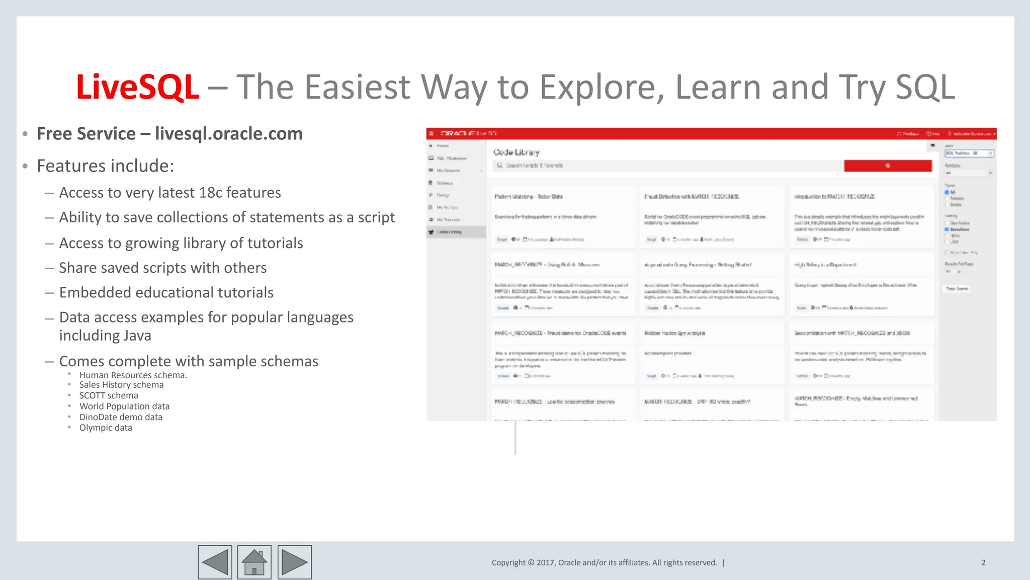Select the 'All' type radio button
This screenshot has width=1030, height=580.
click(947, 192)
